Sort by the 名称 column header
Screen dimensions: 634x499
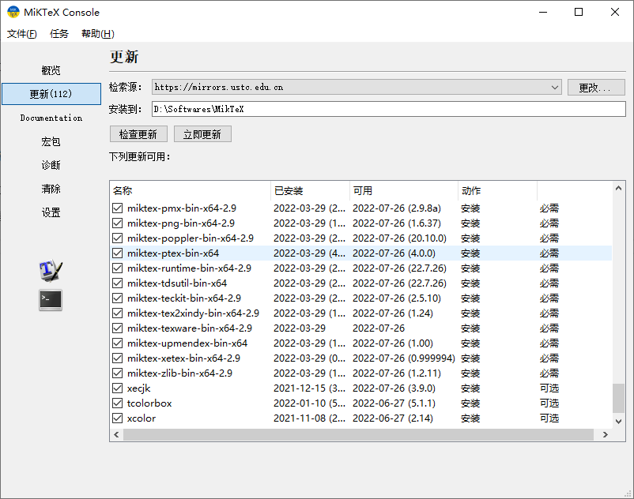190,190
